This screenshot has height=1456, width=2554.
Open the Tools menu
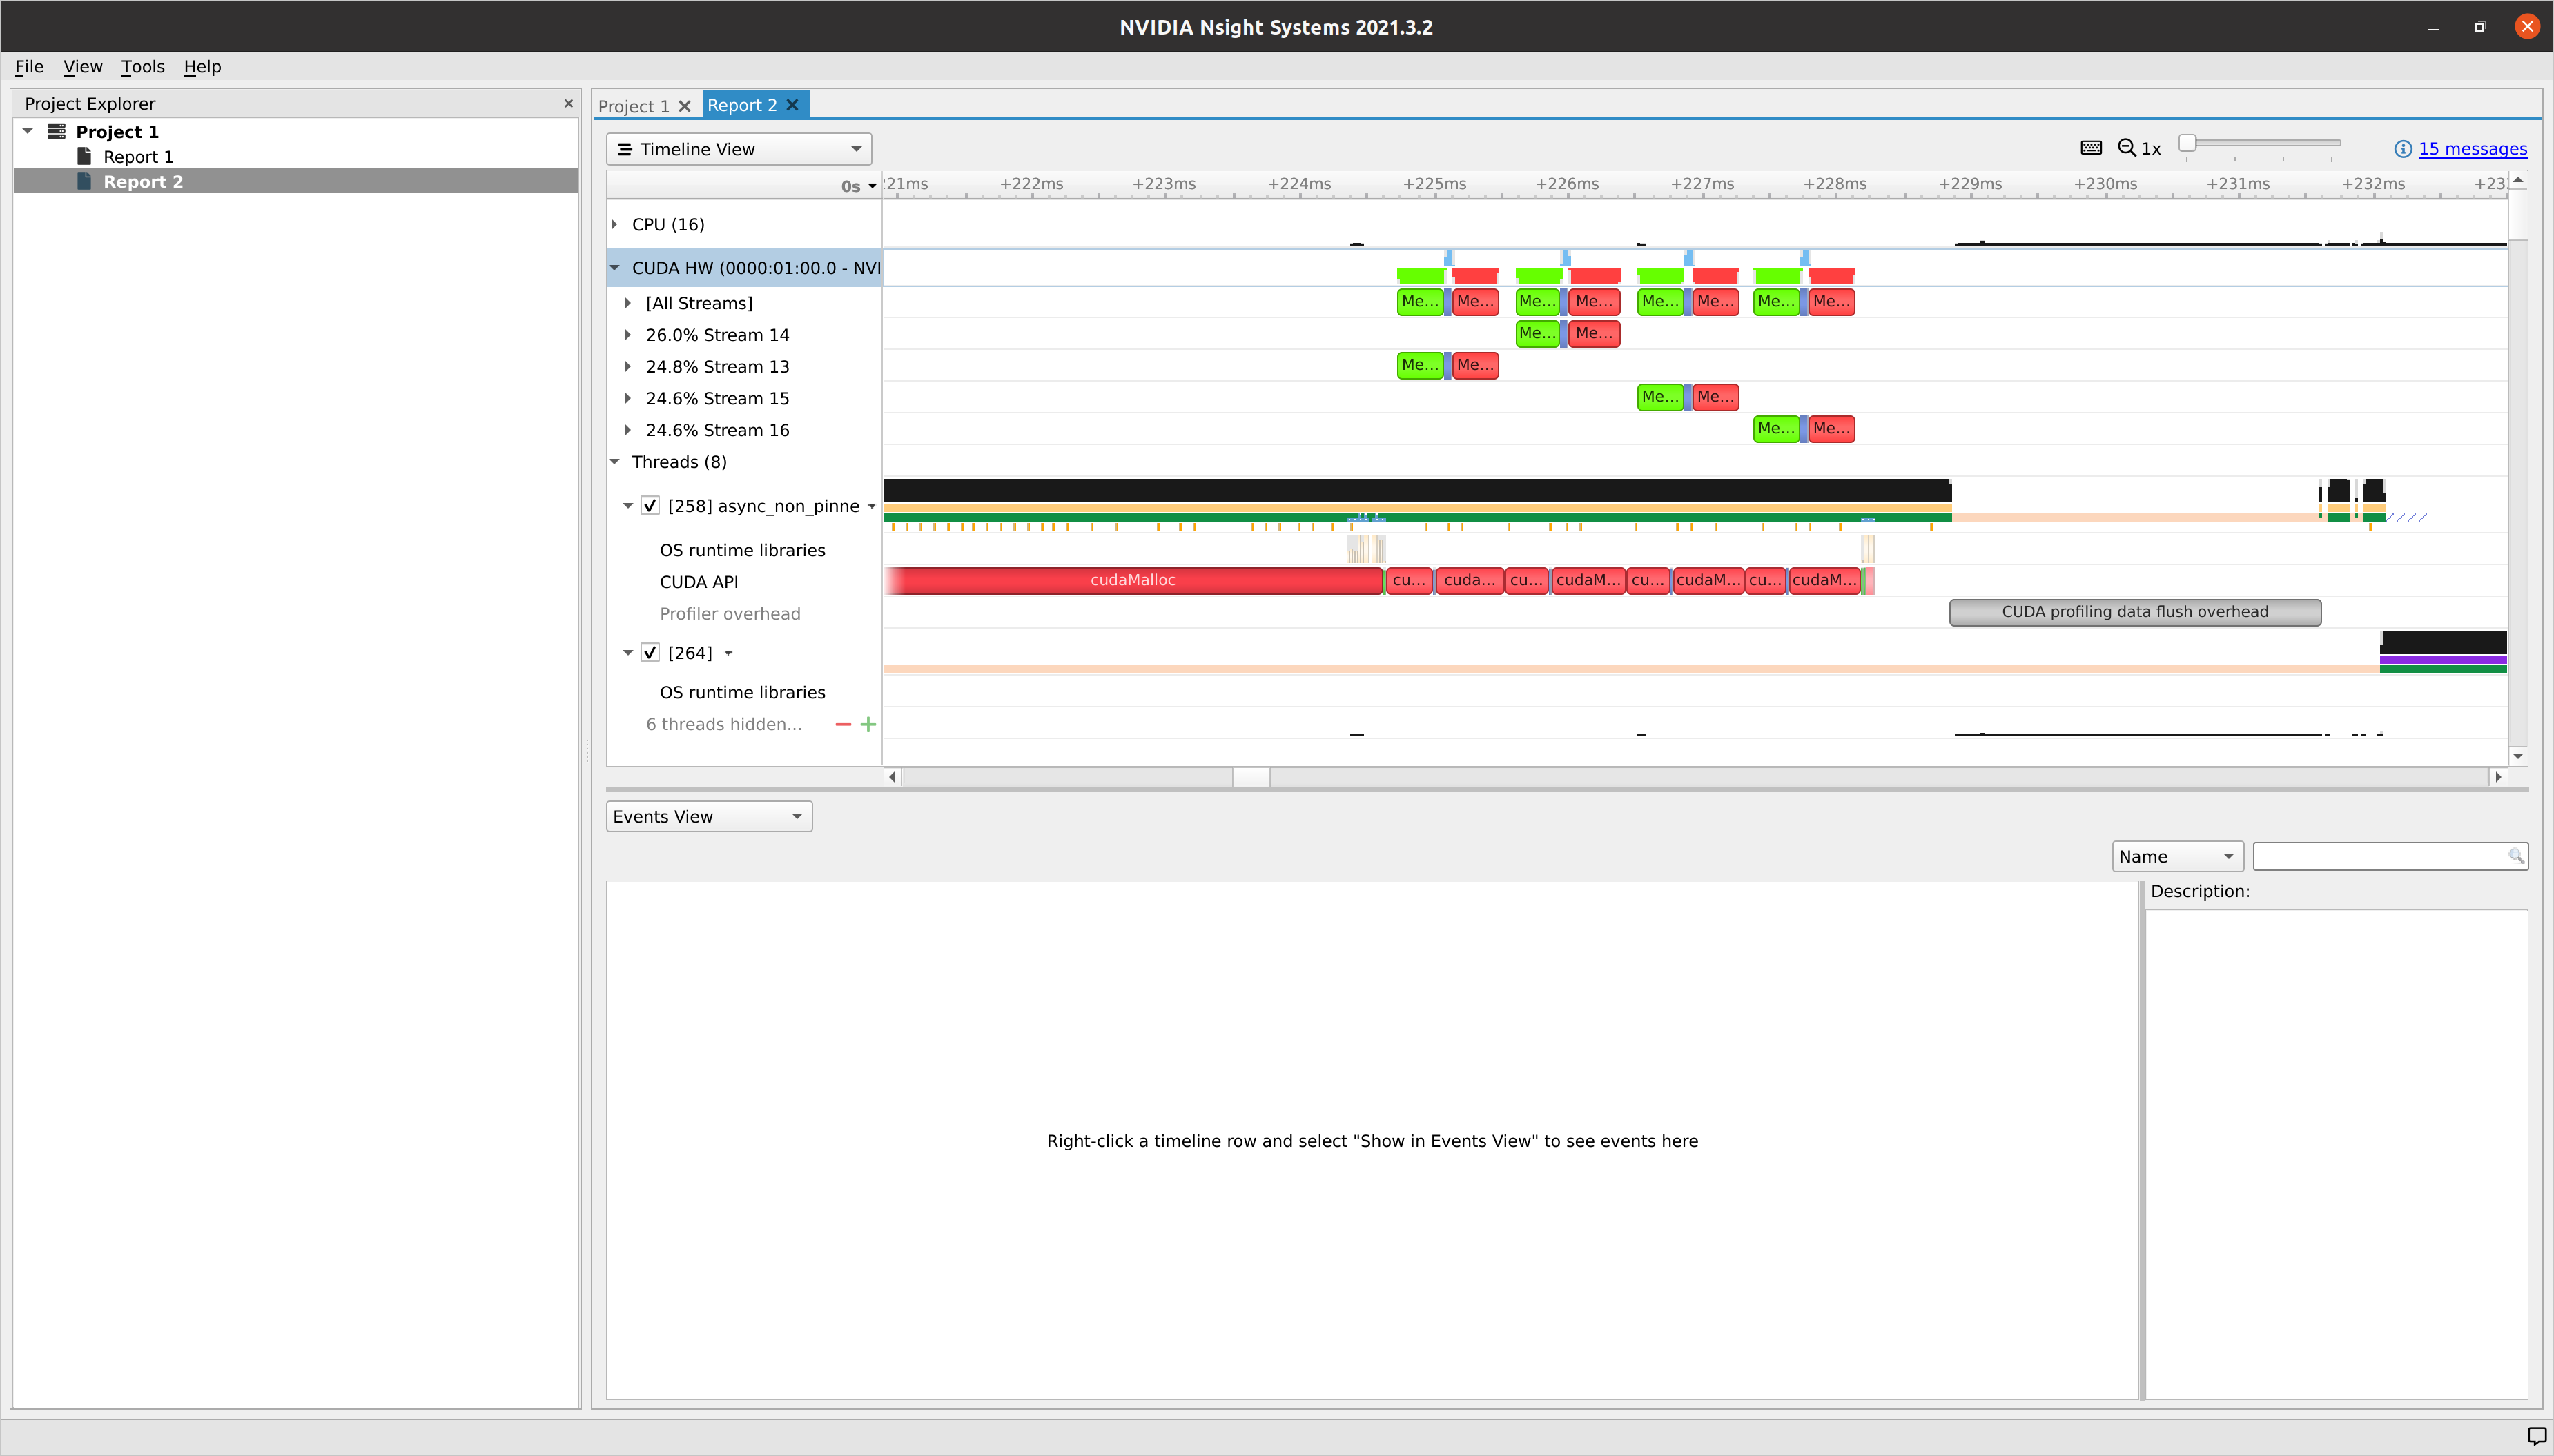[x=143, y=67]
